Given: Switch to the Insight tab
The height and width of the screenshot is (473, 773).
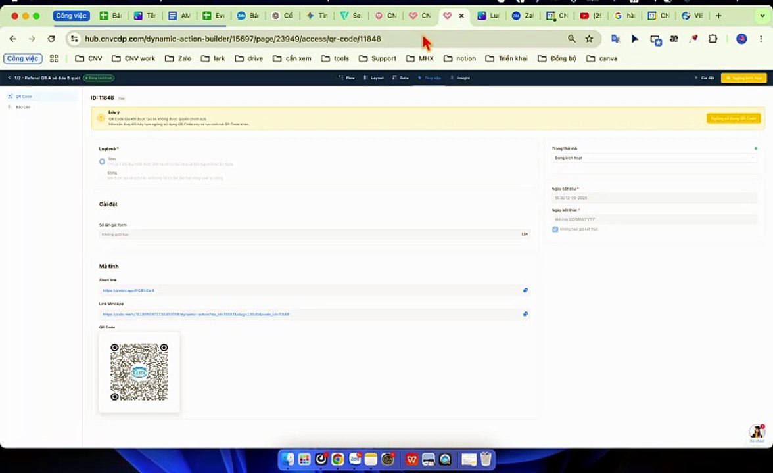Looking at the screenshot, I should click(x=460, y=78).
